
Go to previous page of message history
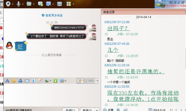click(x=176, y=110)
